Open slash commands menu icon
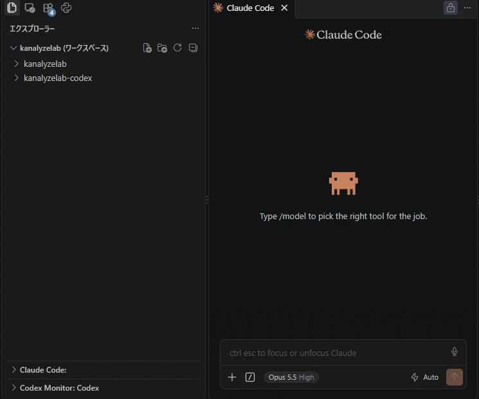This screenshot has width=479, height=399. click(250, 377)
